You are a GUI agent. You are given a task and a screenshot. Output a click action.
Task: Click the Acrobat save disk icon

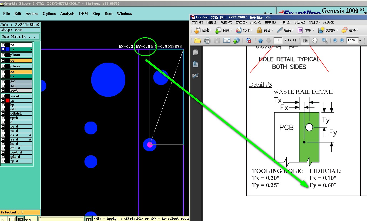tap(217, 41)
